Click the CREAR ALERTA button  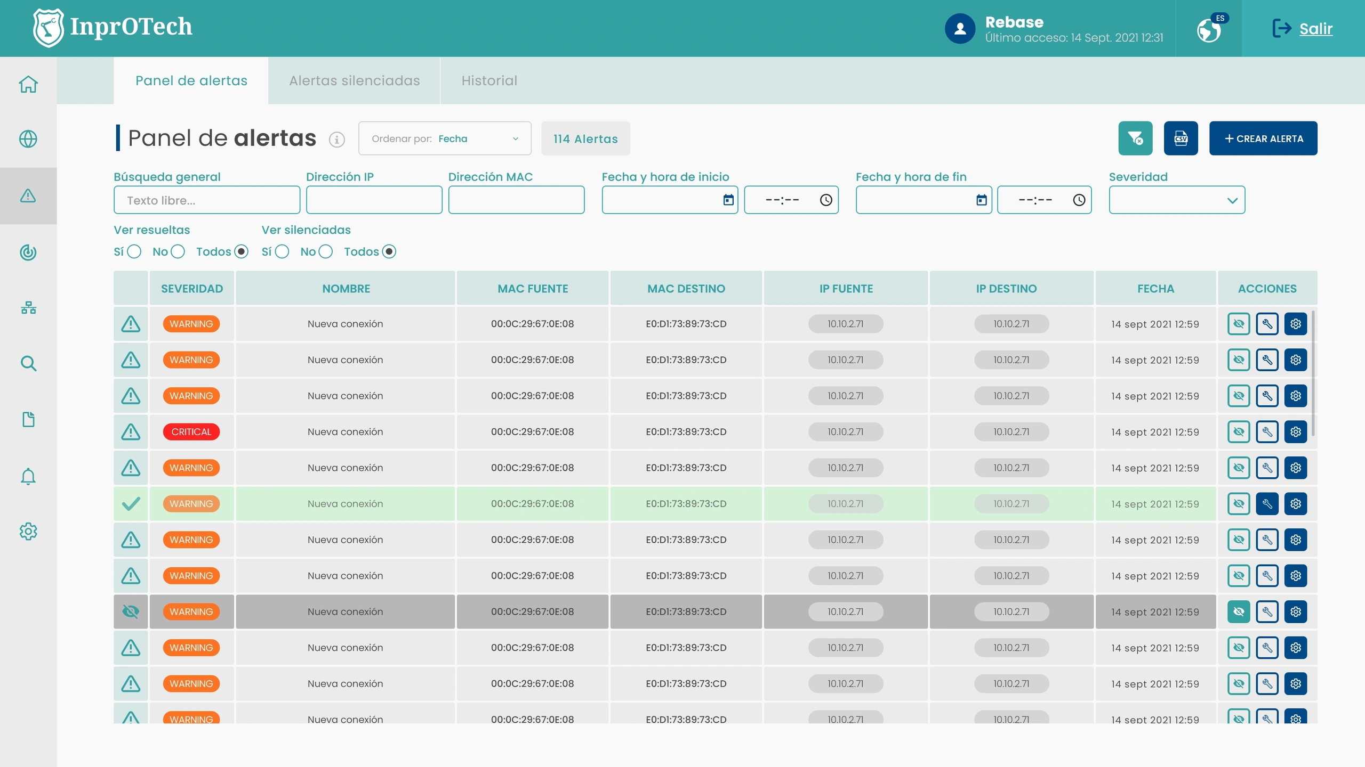pyautogui.click(x=1263, y=138)
